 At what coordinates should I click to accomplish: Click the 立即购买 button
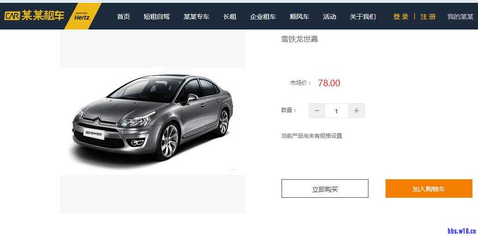(325, 189)
